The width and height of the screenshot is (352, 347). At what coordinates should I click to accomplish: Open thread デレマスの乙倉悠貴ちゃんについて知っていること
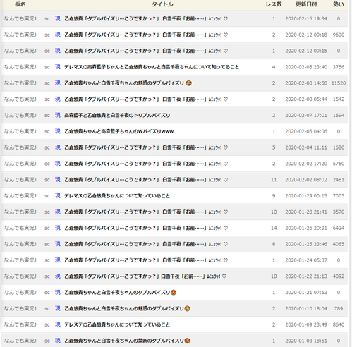pos(117,196)
